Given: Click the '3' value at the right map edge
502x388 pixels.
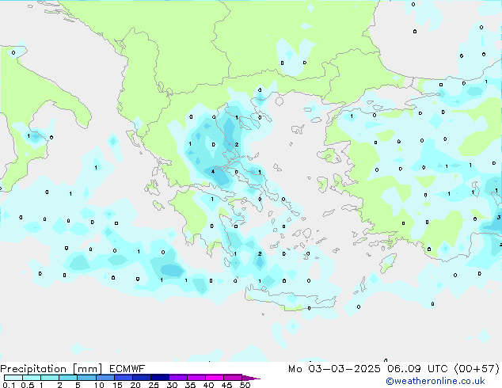Looking at the screenshot, I should click(499, 218).
